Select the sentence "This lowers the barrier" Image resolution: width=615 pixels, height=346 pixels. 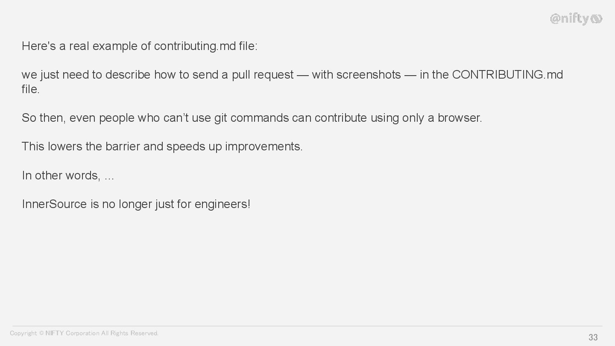point(162,147)
